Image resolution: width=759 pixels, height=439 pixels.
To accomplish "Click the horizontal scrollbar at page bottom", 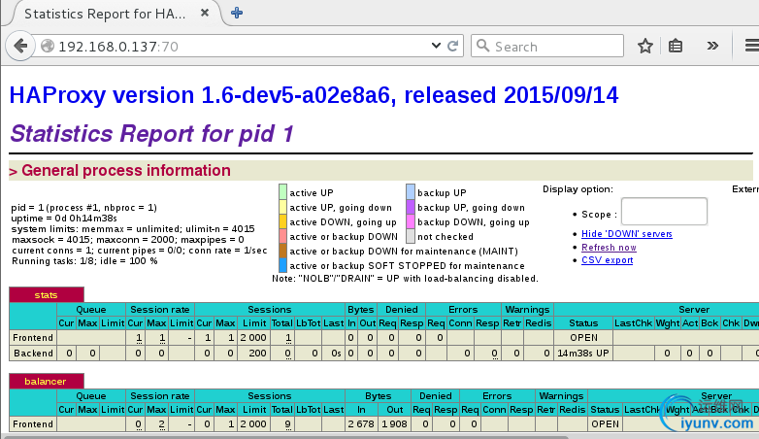I will tap(285, 437).
